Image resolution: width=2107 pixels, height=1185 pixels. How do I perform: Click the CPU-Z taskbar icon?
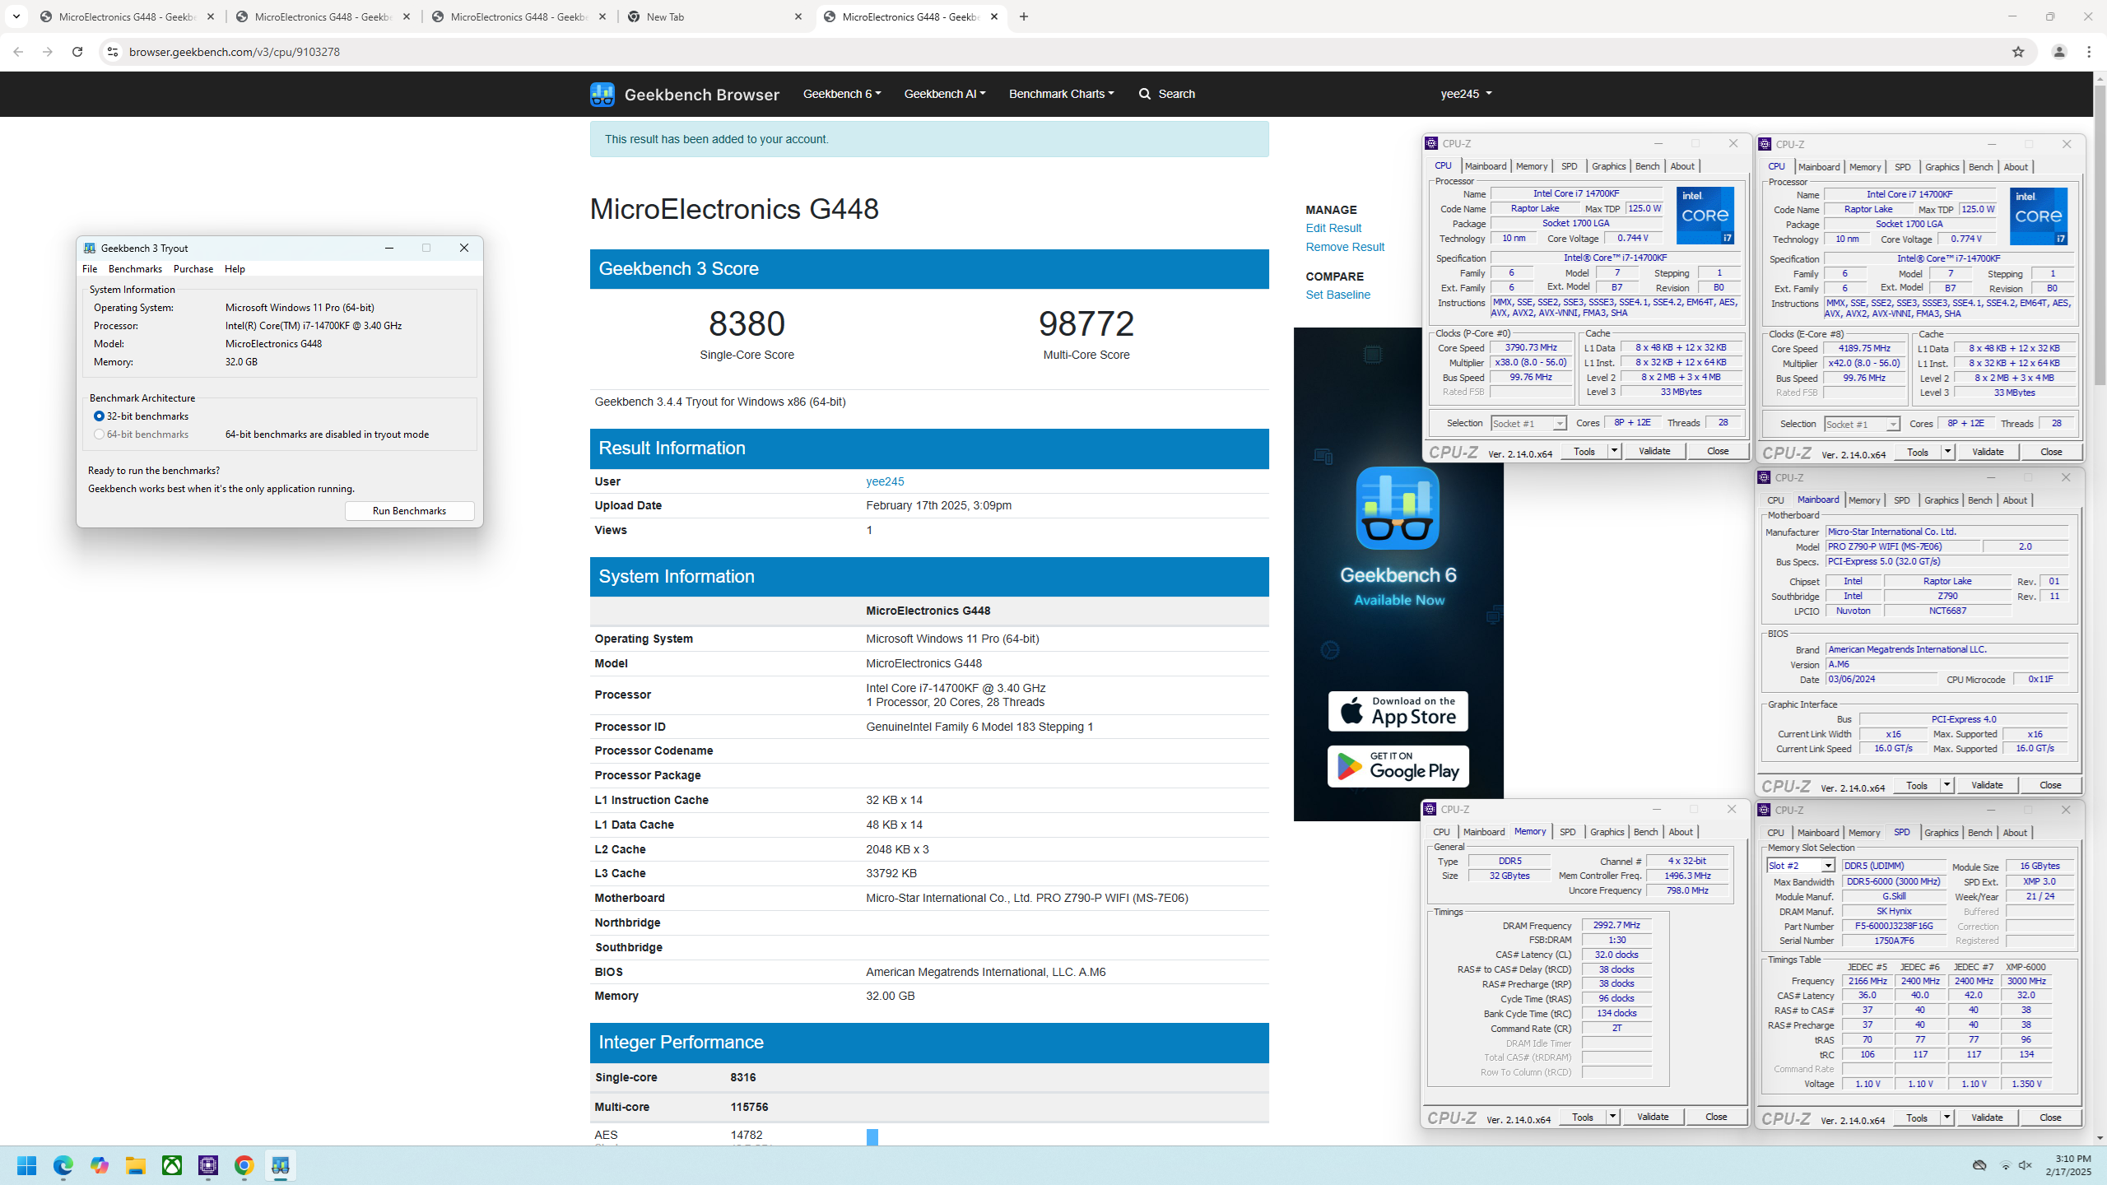(208, 1165)
